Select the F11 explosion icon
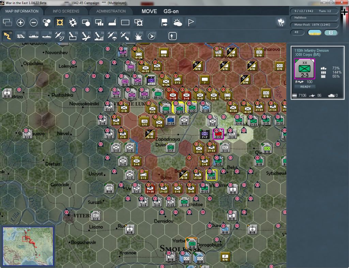Viewport: 349px width, 268px height. point(138,35)
